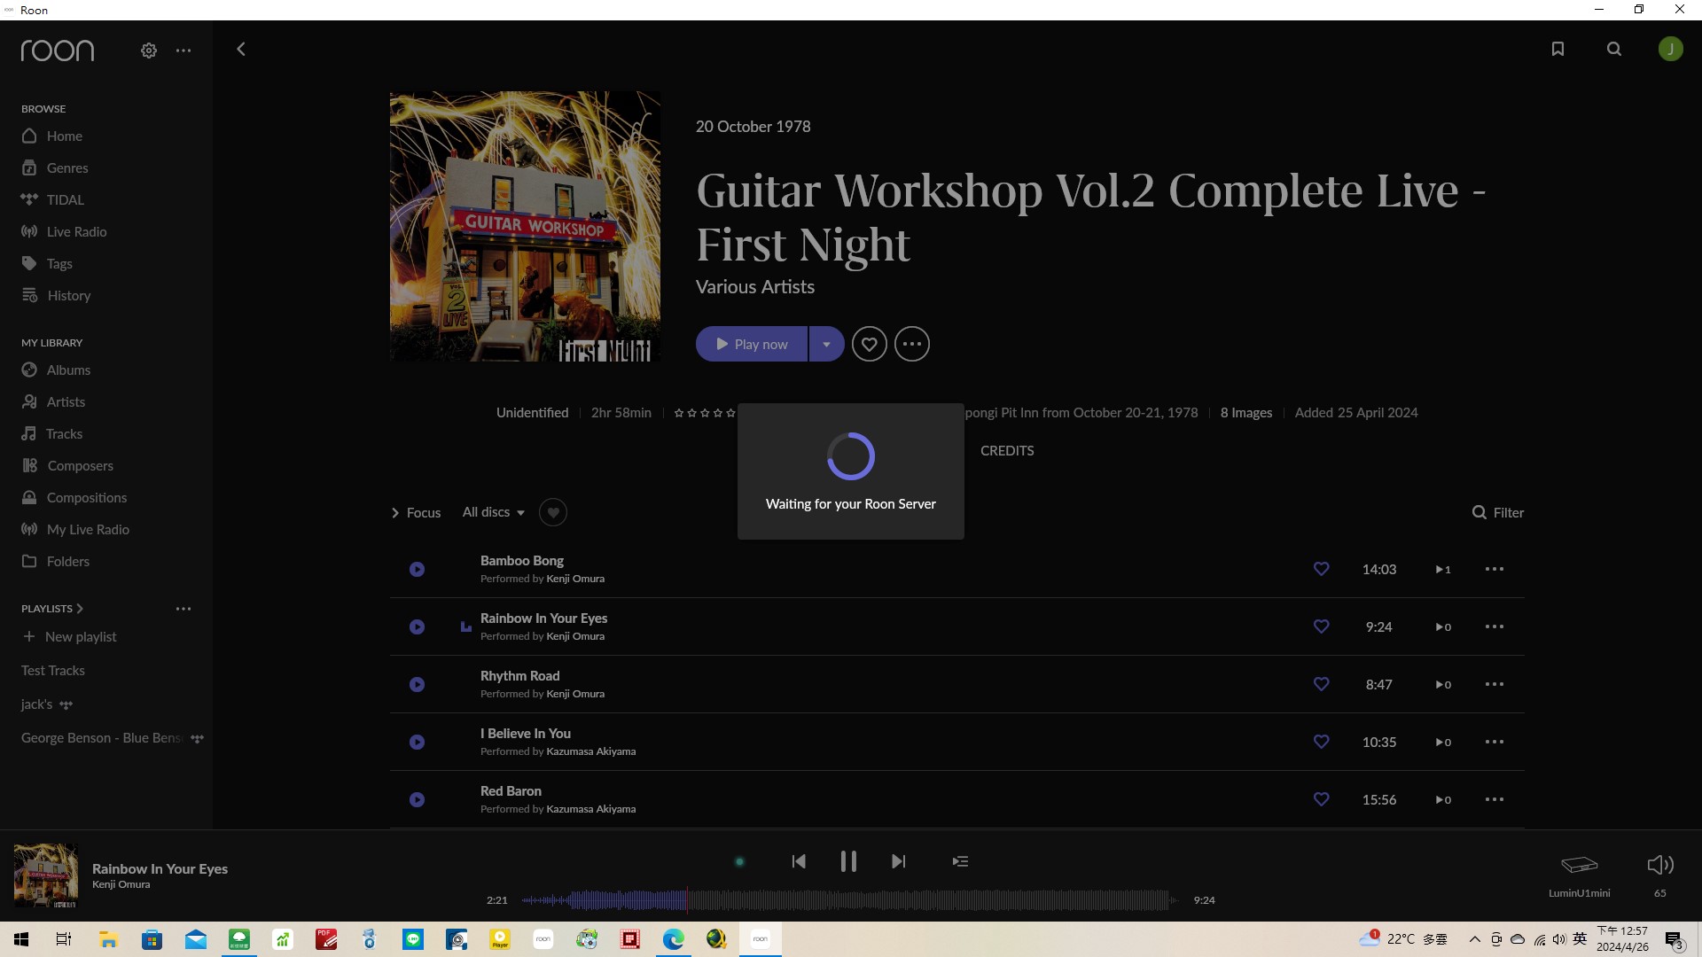1702x957 pixels.
Task: Favorite Rainbow In Your Eyes with heart
Action: point(1321,626)
